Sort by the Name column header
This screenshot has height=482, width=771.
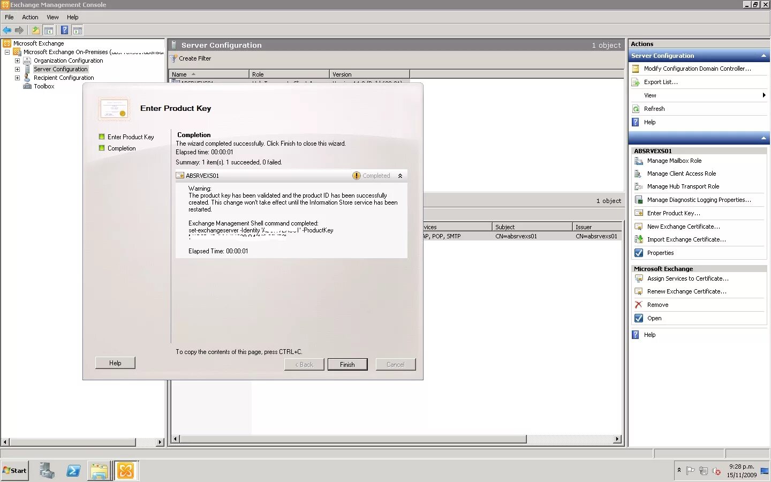tap(209, 74)
